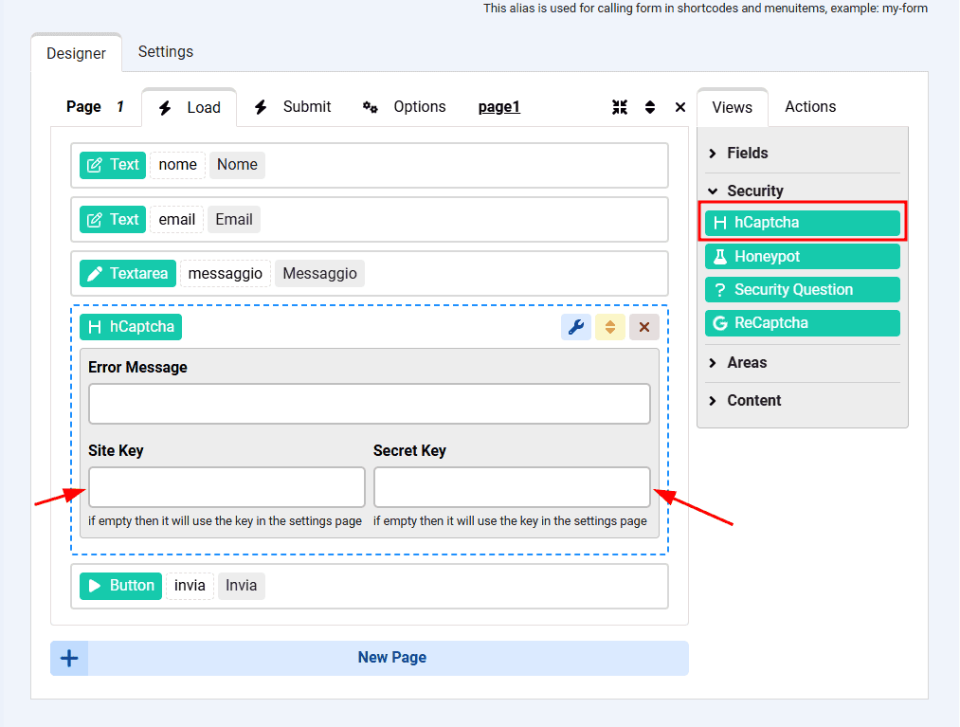Expand the Fields section
960x727 pixels.
pyautogui.click(x=747, y=154)
